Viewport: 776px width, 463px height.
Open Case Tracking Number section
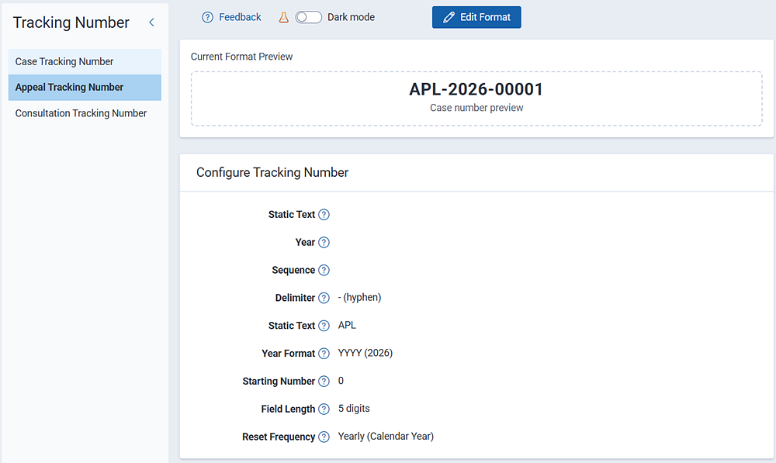pyautogui.click(x=85, y=61)
